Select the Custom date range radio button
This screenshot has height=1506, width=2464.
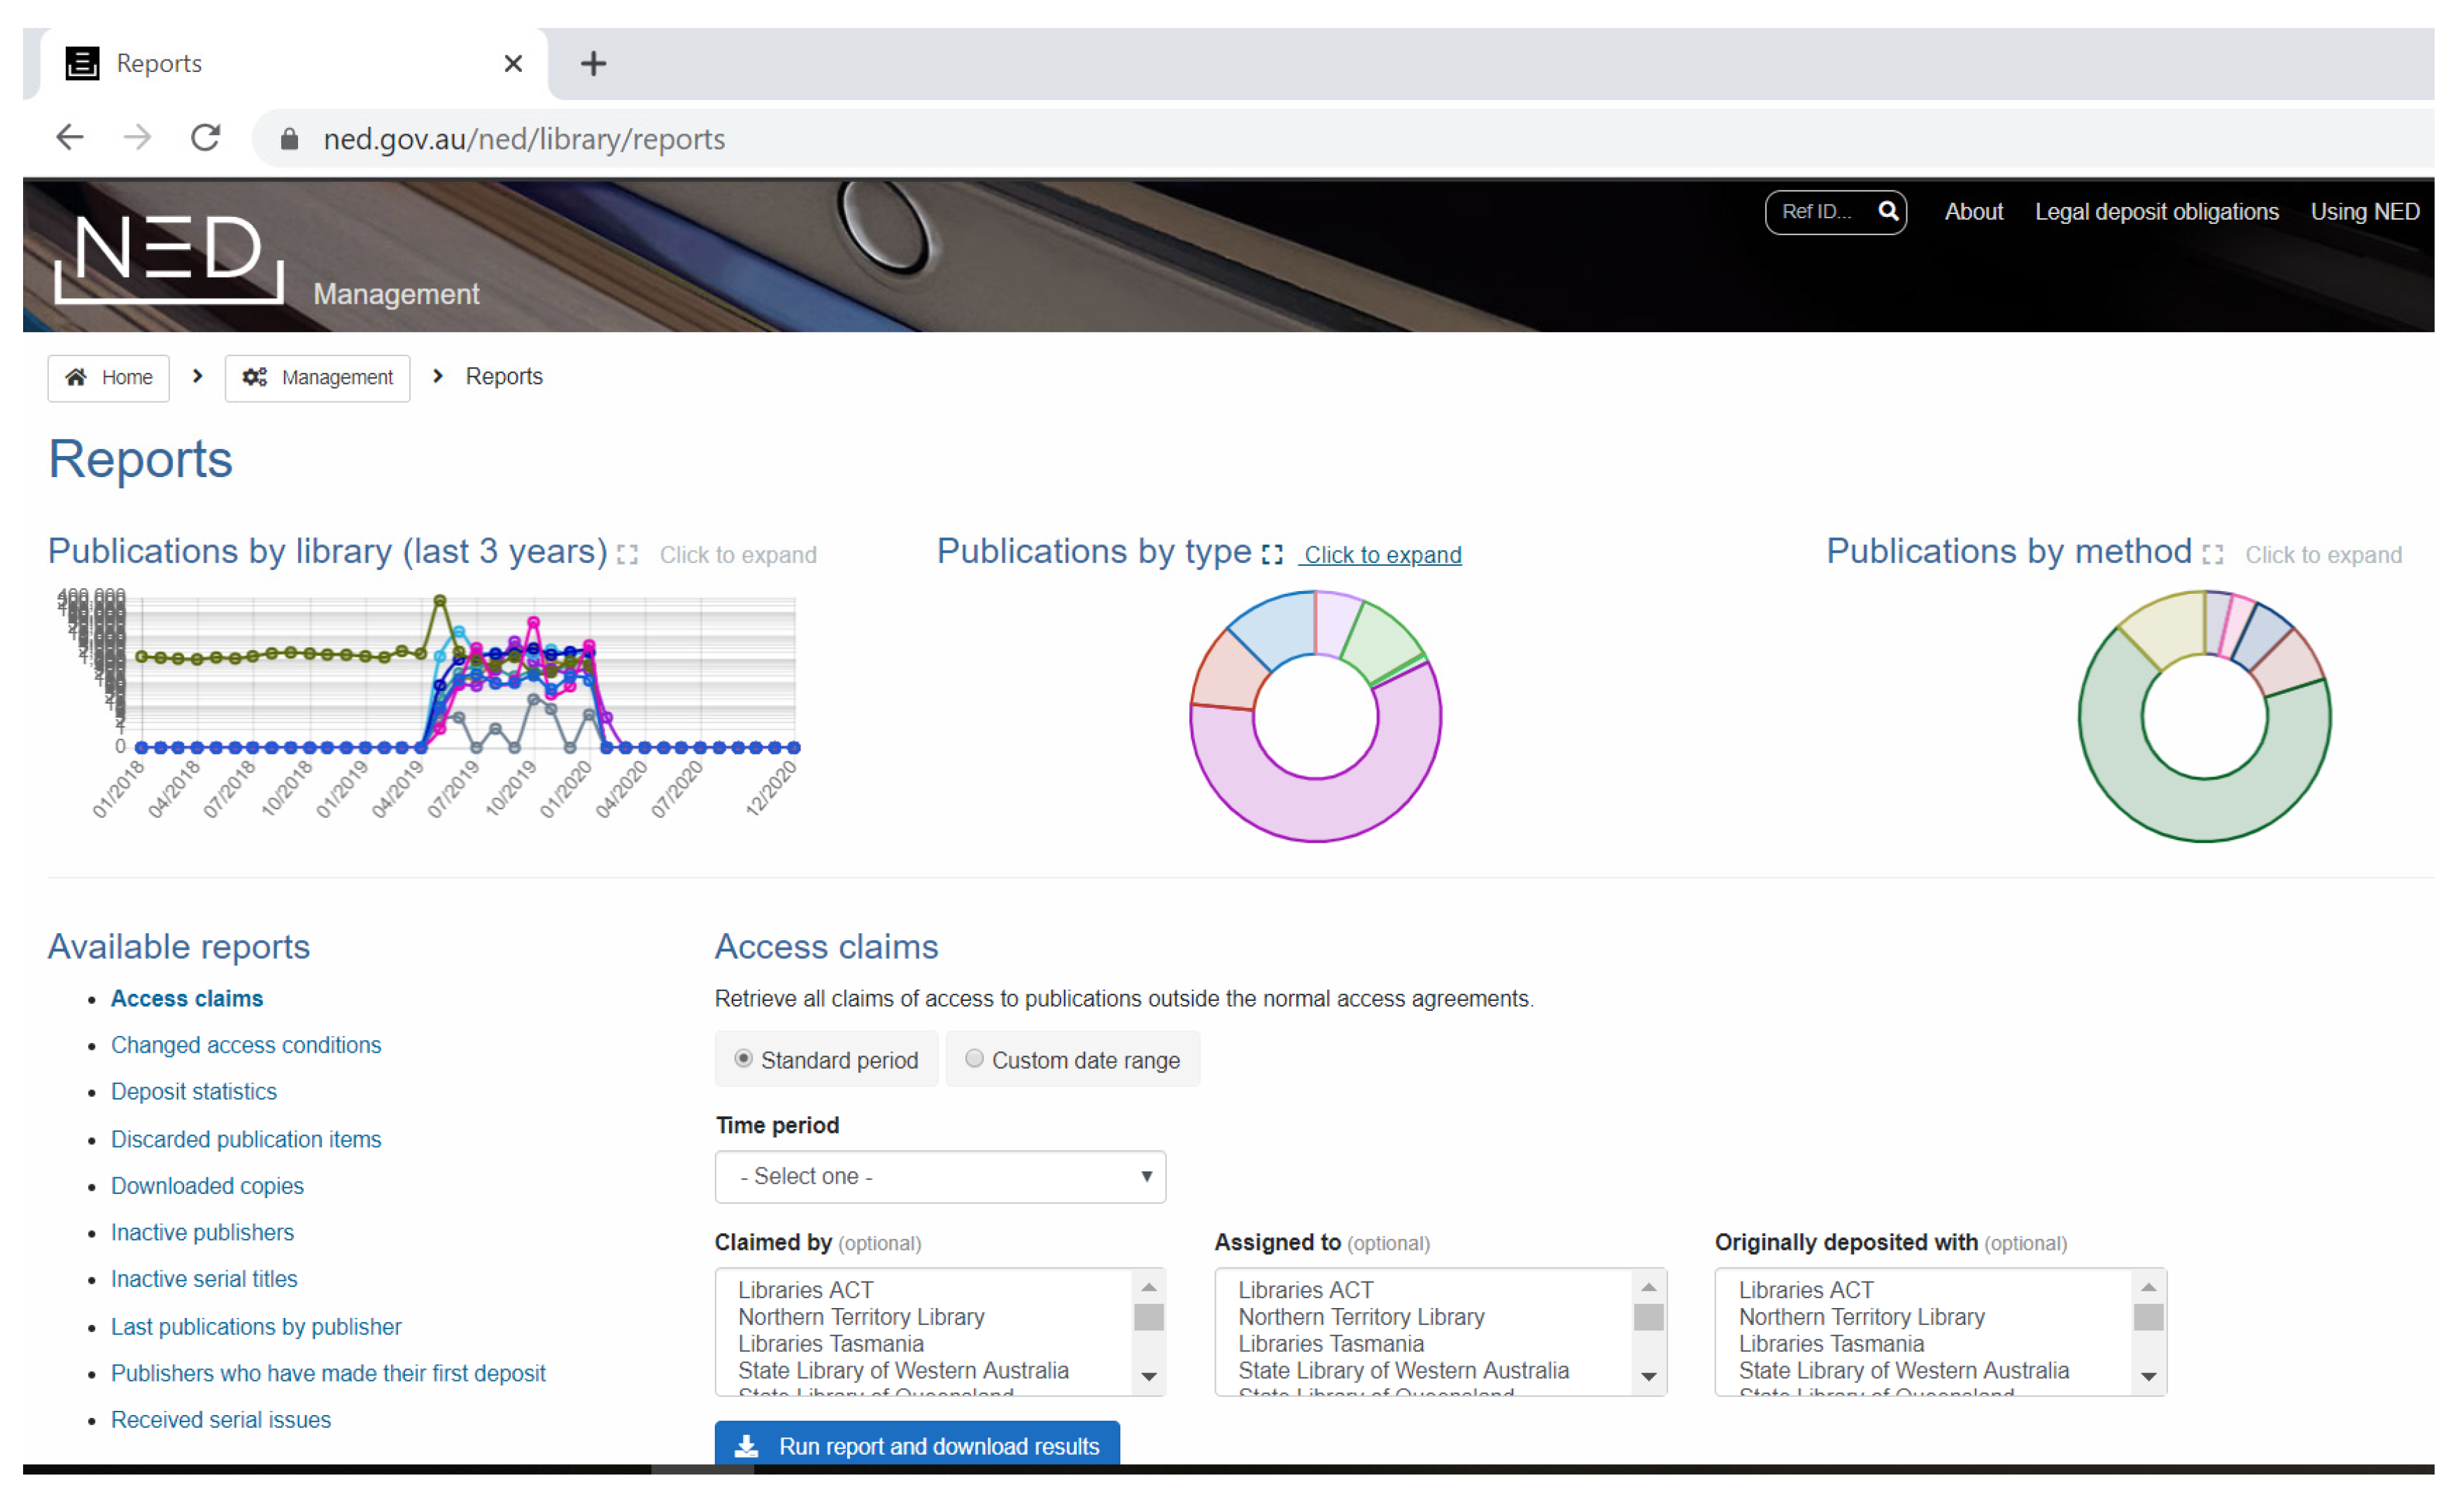(x=974, y=1058)
